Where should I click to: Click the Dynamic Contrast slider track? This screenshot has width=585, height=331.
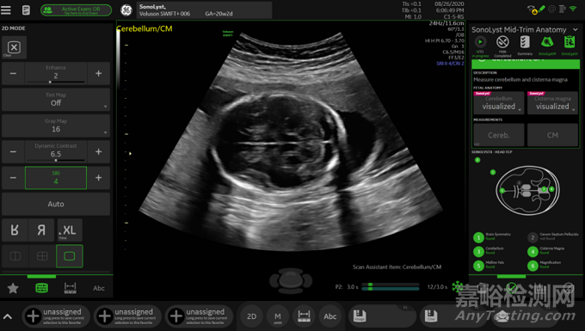pos(56,160)
